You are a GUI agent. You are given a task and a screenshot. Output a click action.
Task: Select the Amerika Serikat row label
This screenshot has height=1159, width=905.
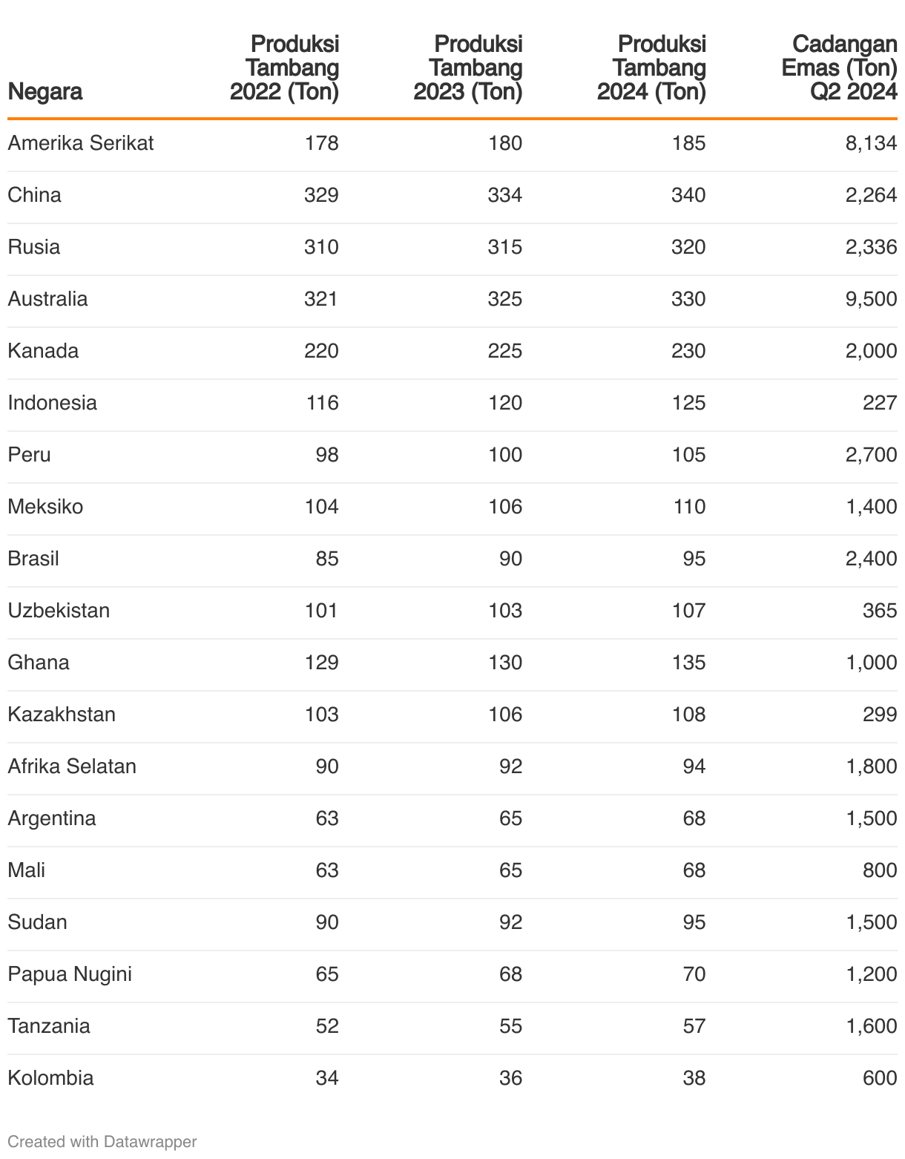coord(81,143)
